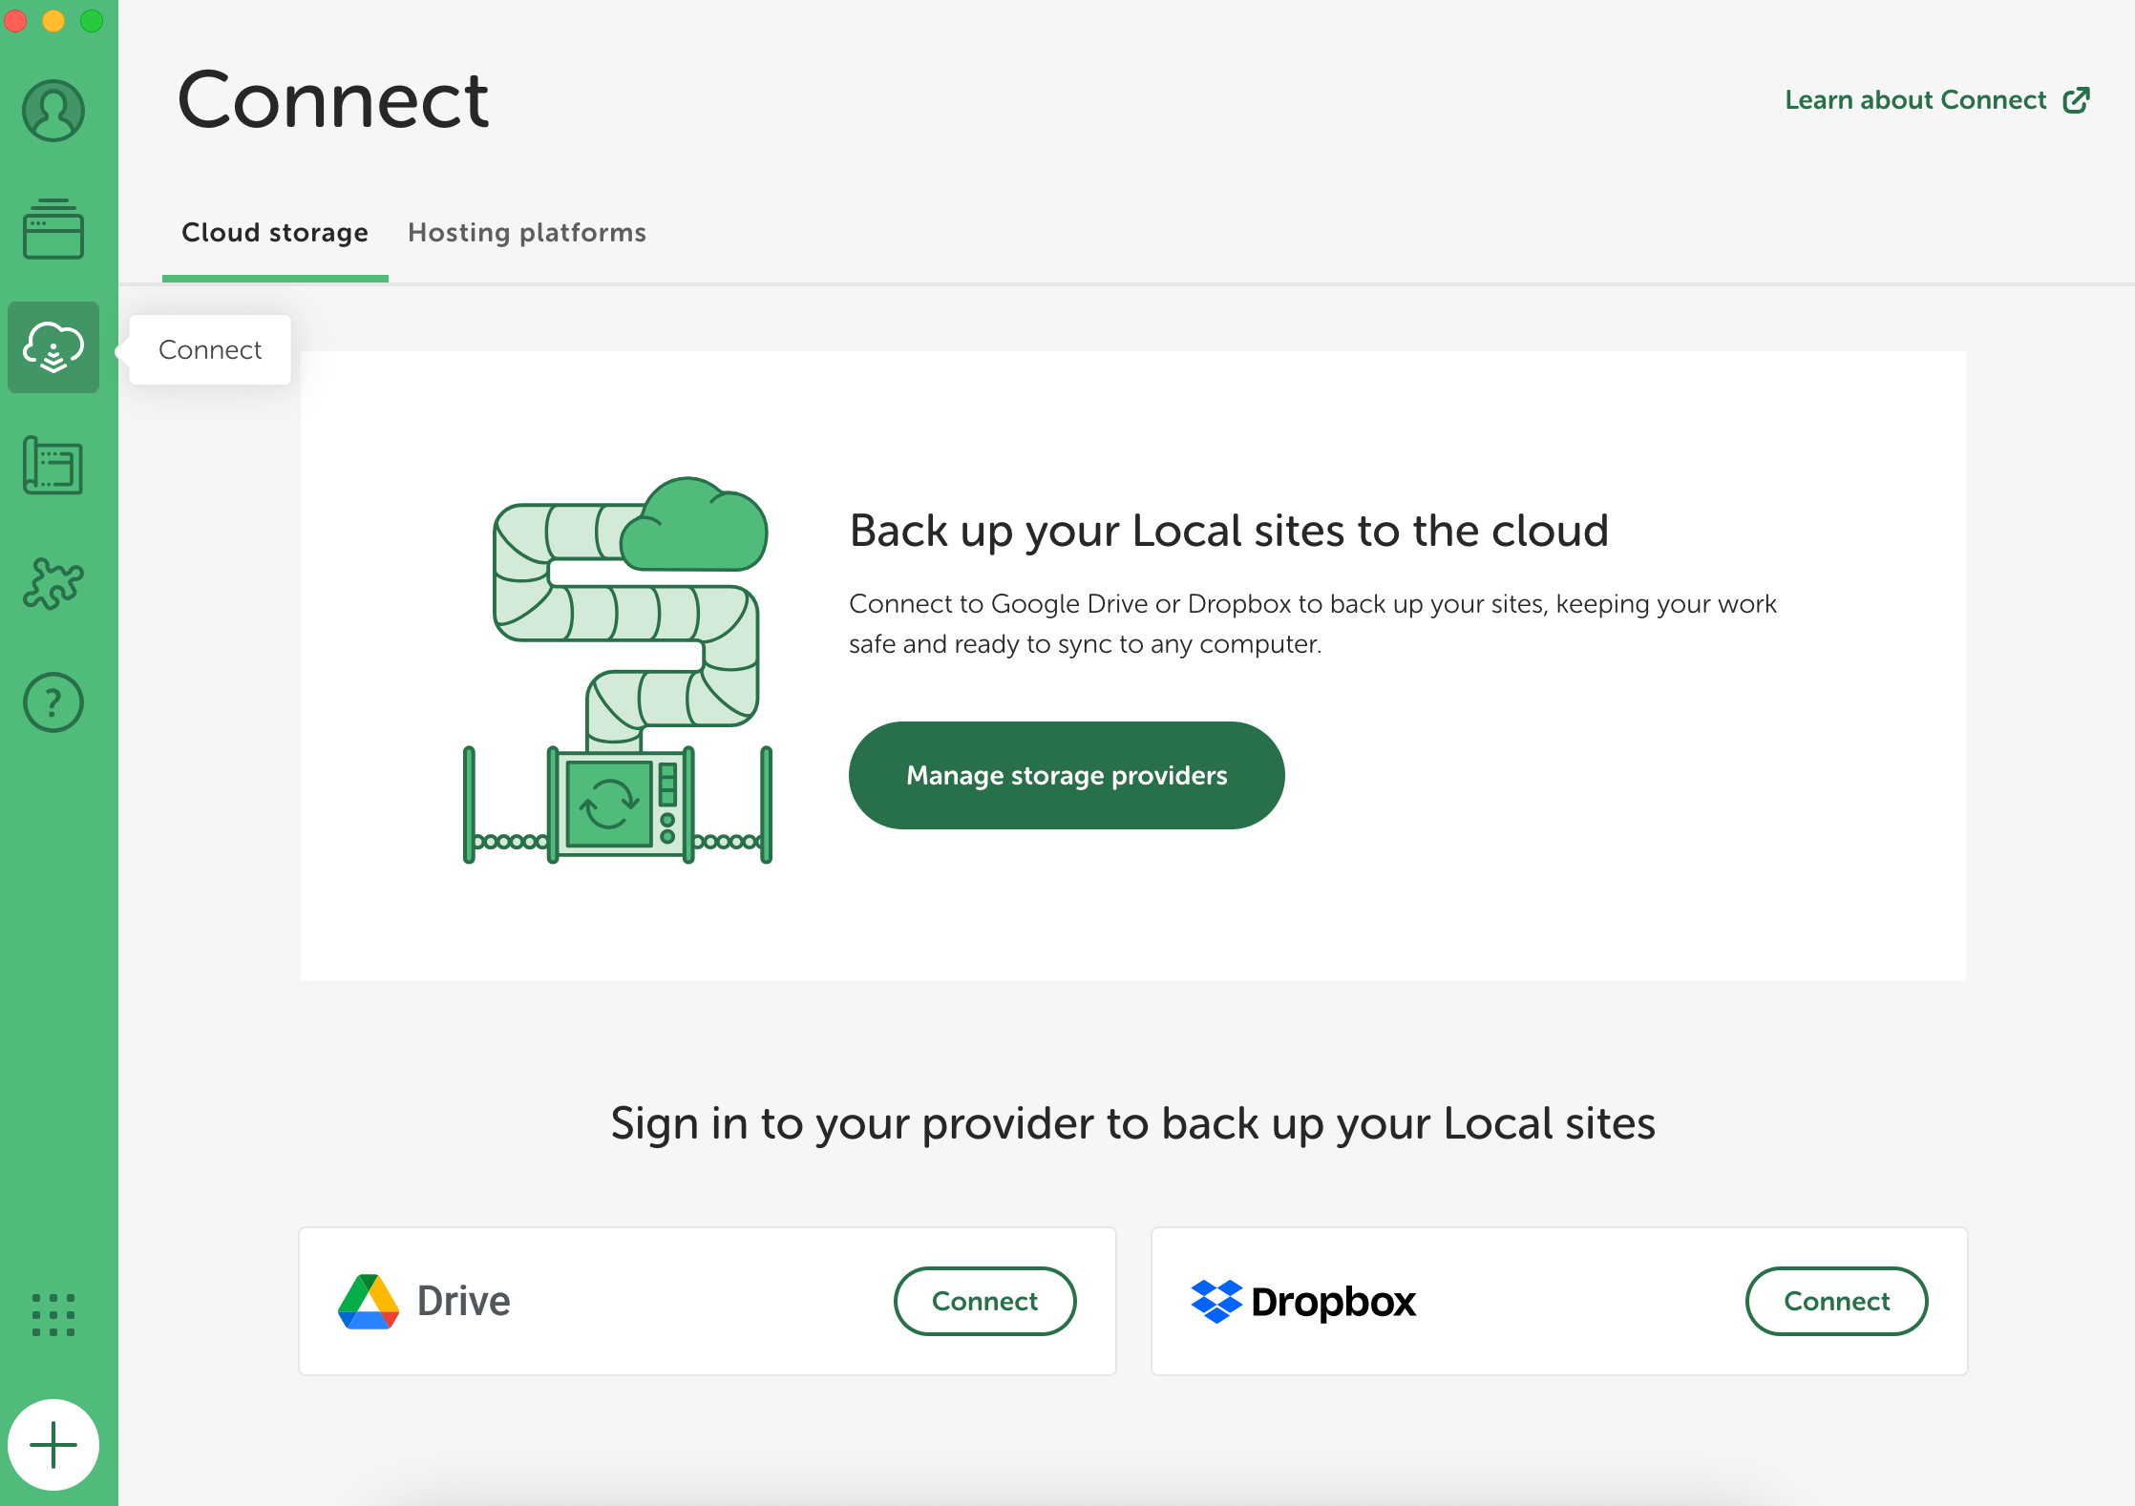Open the user account avatar icon
The width and height of the screenshot is (2135, 1506).
53,111
